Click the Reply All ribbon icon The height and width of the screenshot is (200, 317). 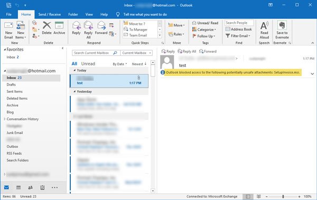click(88, 25)
